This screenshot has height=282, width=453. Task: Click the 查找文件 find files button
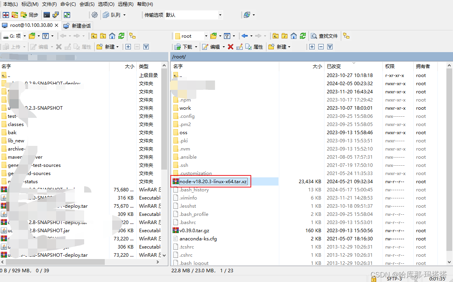pyautogui.click(x=324, y=36)
